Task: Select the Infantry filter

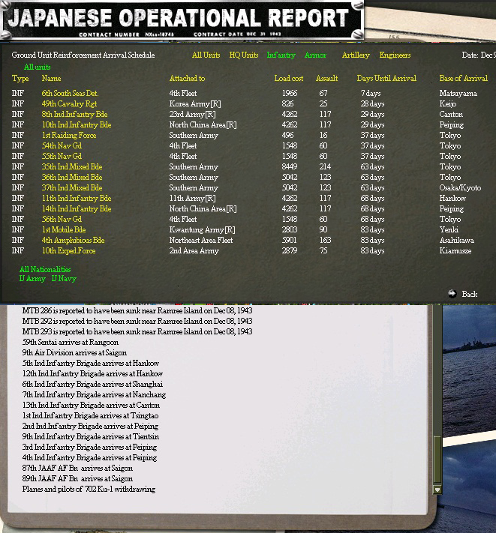Action: (281, 55)
